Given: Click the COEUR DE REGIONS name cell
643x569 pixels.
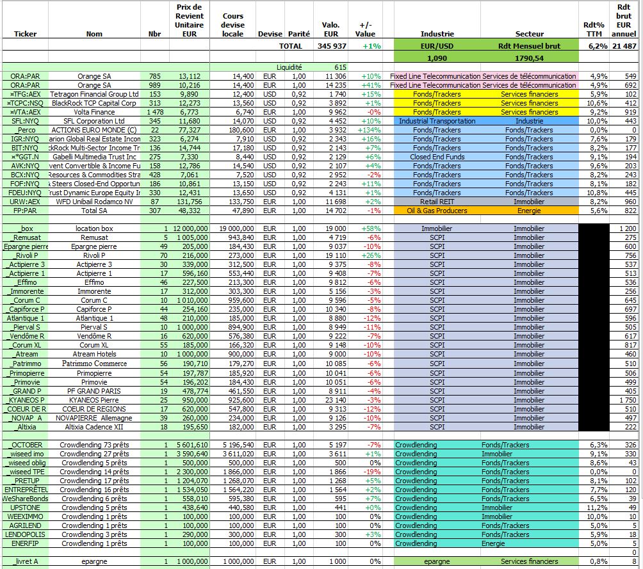Looking at the screenshot, I should pyautogui.click(x=94, y=409).
